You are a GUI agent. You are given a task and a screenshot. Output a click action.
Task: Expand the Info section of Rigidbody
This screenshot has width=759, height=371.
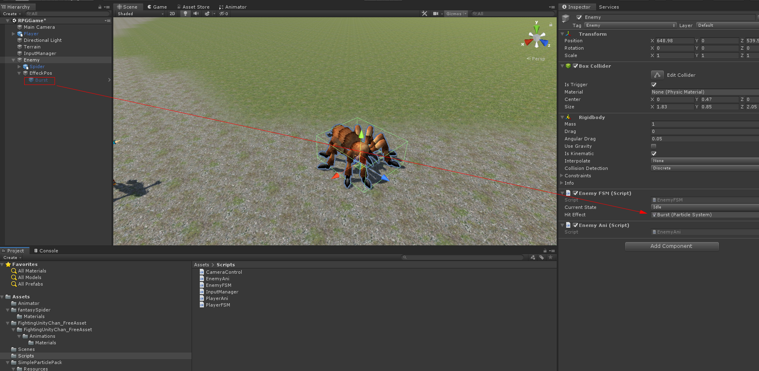(562, 183)
